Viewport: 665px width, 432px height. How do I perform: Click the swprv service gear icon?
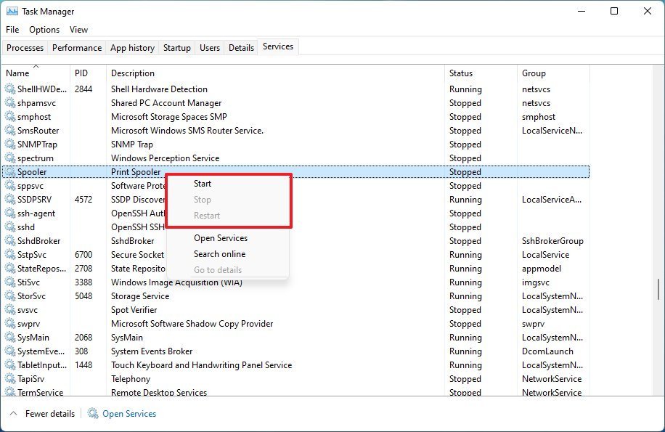[x=9, y=323]
